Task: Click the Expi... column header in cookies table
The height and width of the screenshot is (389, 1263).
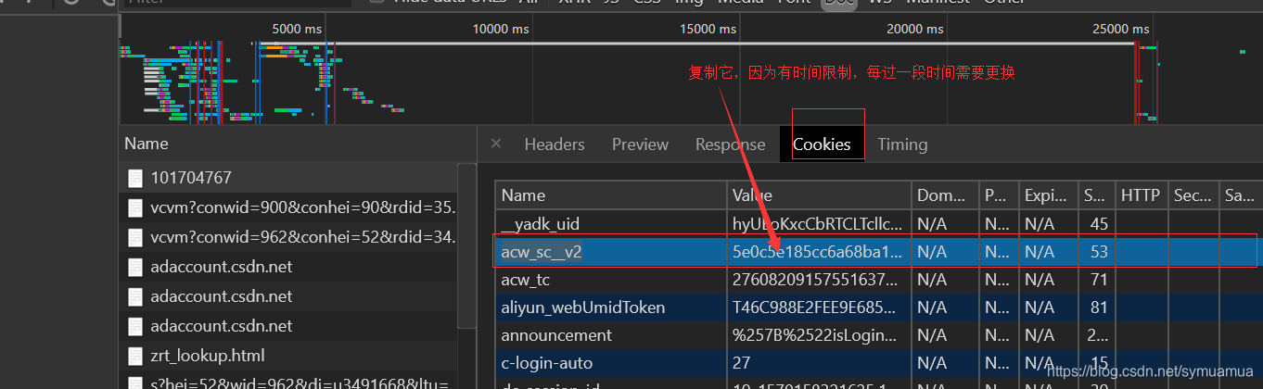Action: click(1048, 195)
